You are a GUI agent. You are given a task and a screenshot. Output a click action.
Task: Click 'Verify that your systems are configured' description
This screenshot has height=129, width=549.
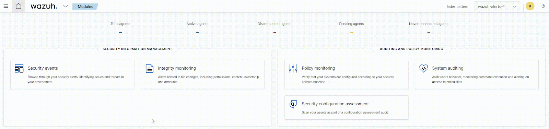348,79
